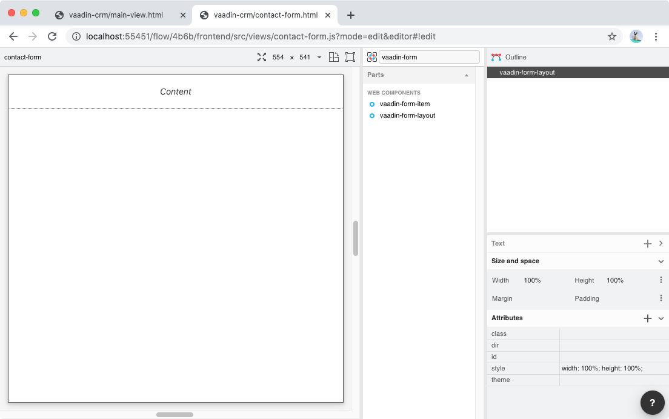The width and height of the screenshot is (669, 419).
Task: Click the Outline panel icon
Action: 498,57
